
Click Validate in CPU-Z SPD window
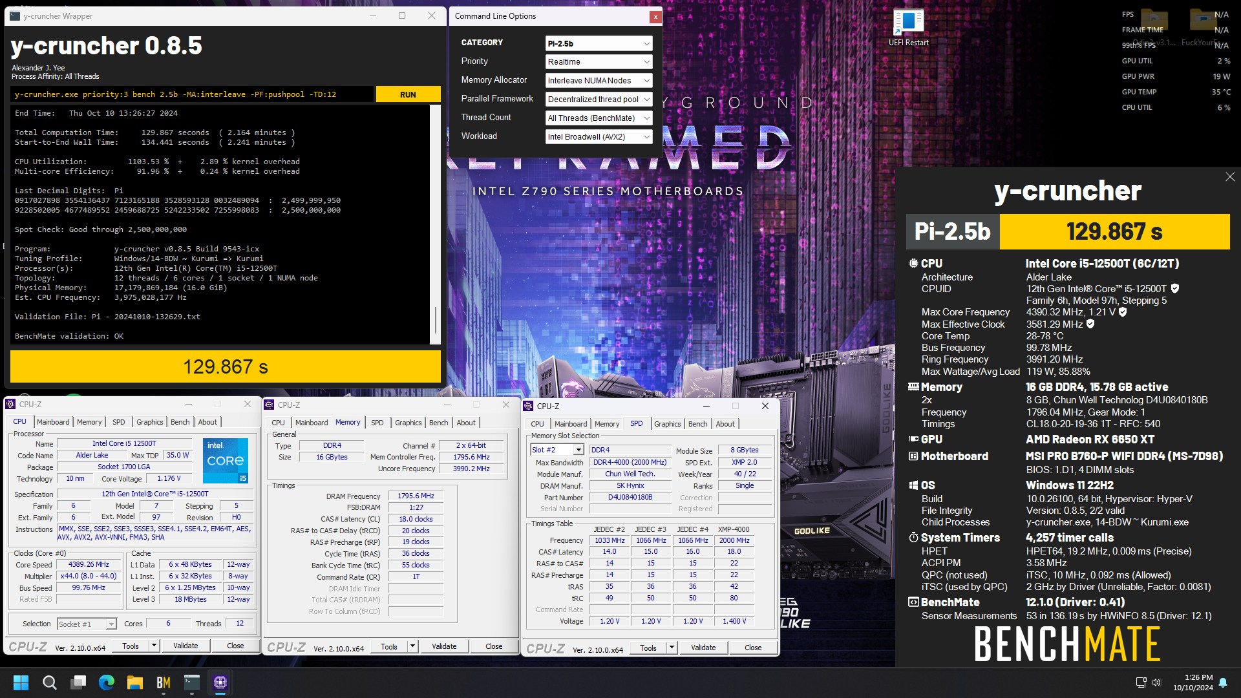[703, 648]
